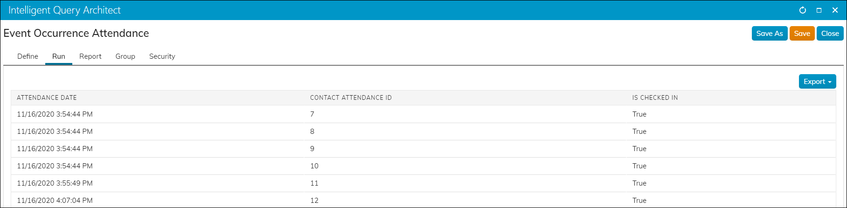Viewport: 847px width, 208px height.
Task: Switch to the Define tab
Action: 28,56
